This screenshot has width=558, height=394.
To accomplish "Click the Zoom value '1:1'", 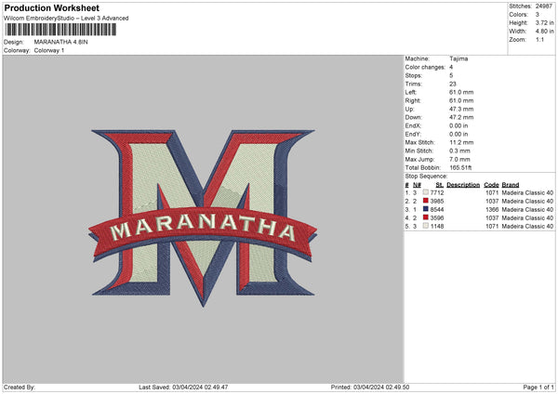I will click(x=539, y=39).
